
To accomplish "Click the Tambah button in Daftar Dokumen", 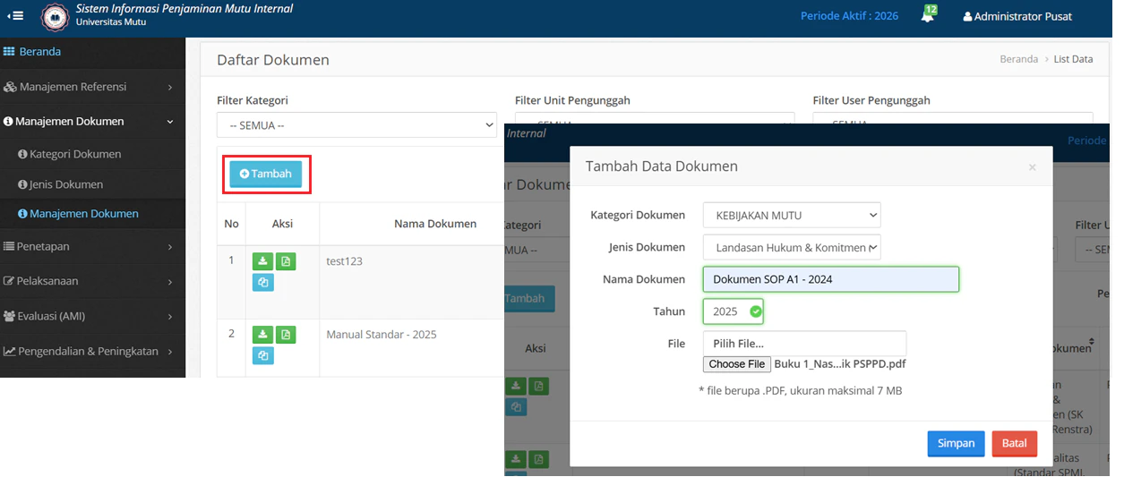I will pos(266,174).
